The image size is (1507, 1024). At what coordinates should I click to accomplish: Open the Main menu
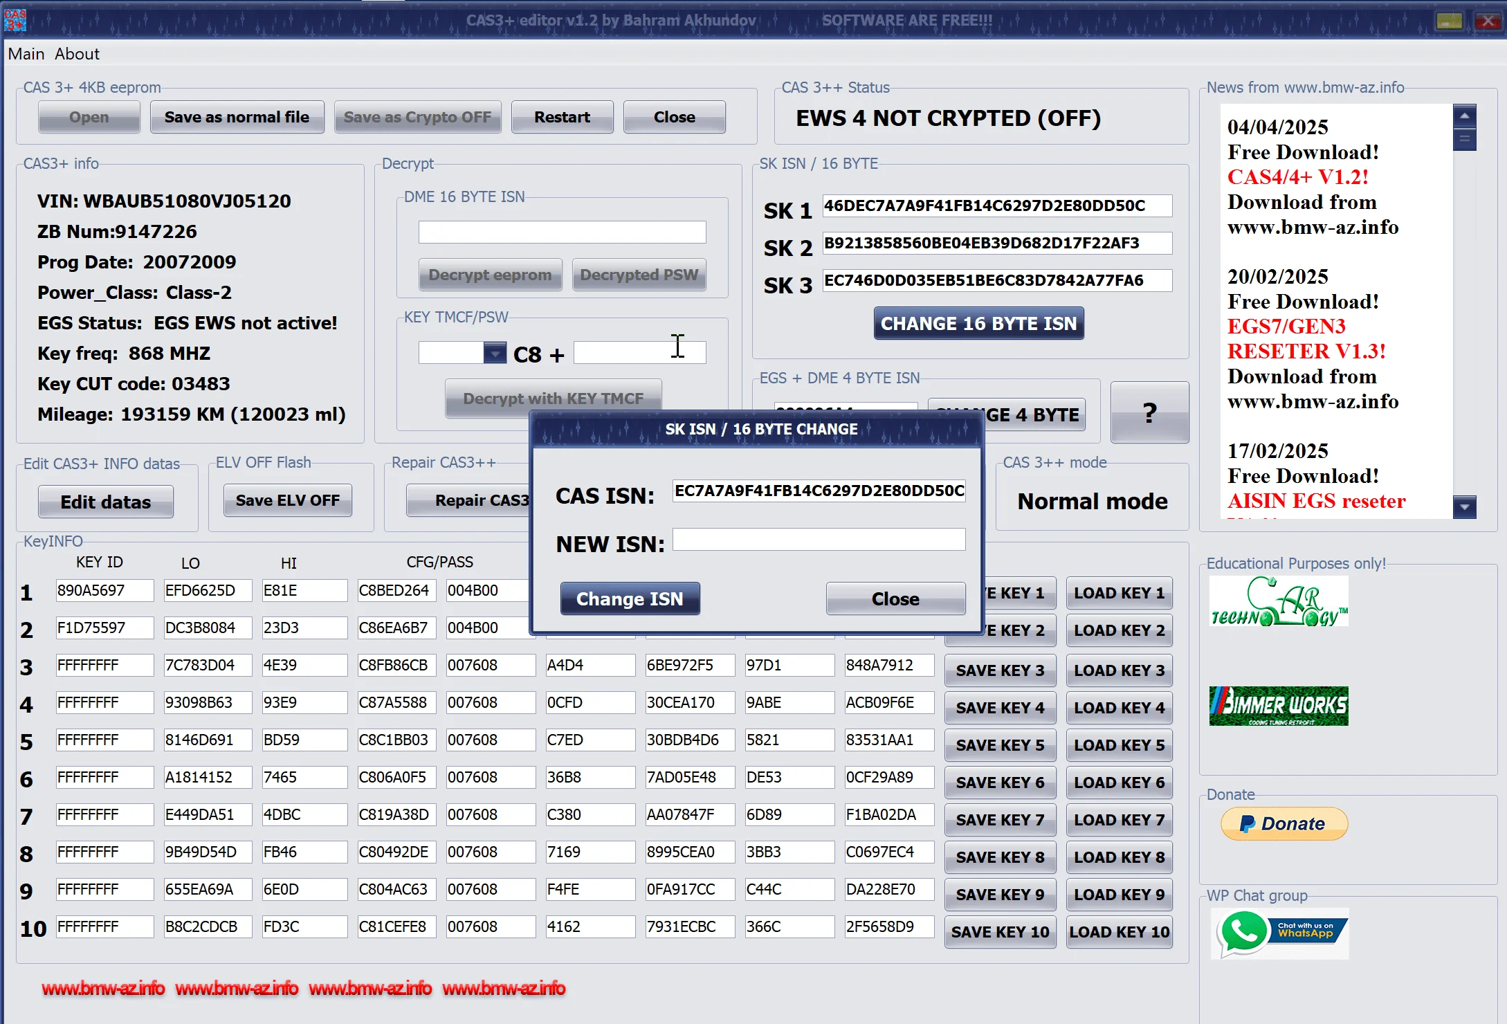pos(26,54)
